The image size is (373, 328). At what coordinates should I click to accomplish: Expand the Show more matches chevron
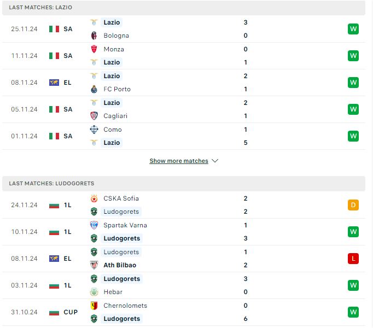point(215,161)
